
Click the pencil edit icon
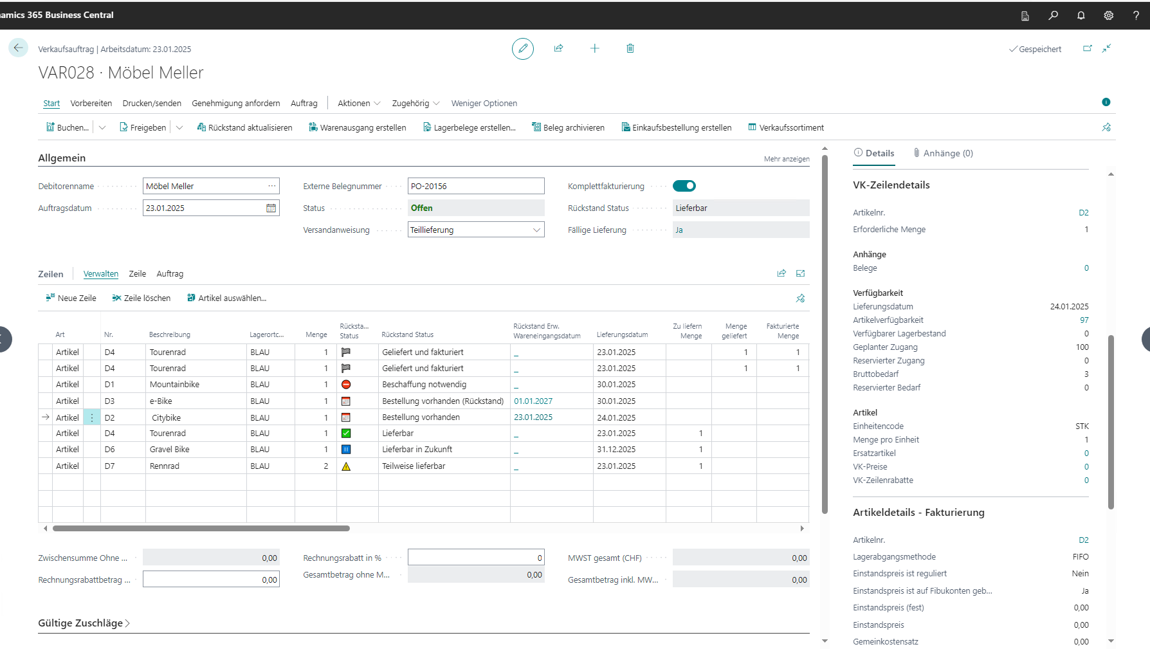click(x=522, y=49)
